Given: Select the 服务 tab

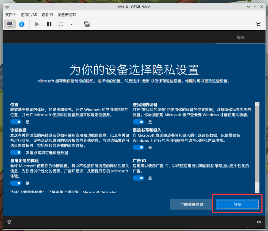Looking at the screenshot, I should [x=241, y=37].
